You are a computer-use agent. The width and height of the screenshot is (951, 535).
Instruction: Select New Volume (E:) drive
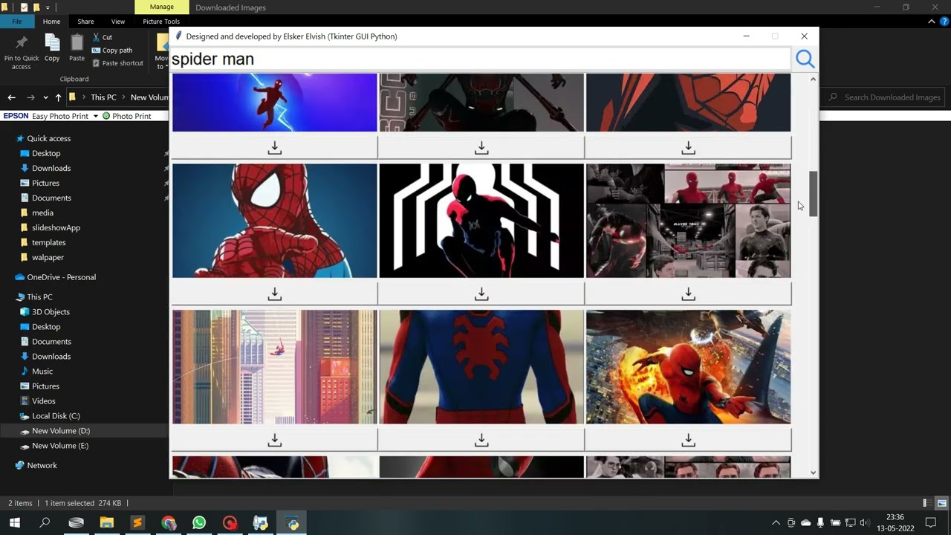tap(59, 446)
